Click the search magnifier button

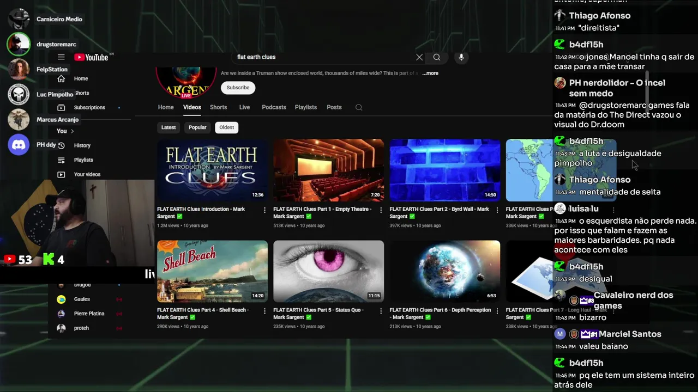coord(437,57)
